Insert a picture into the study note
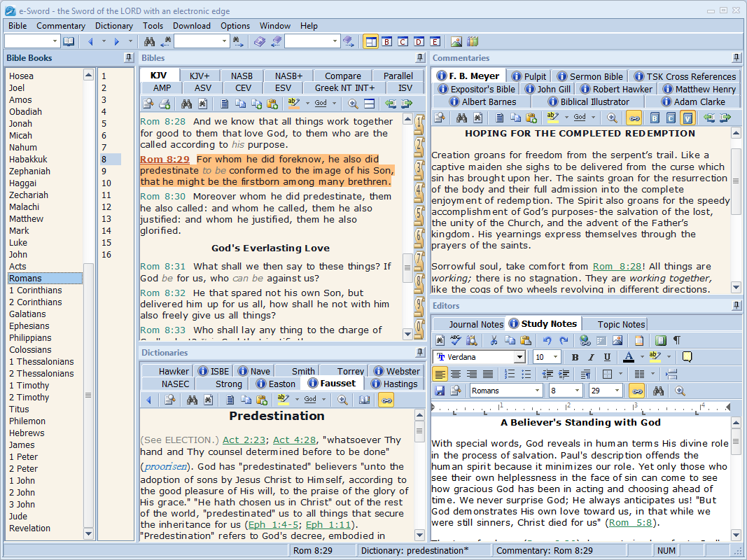The image size is (747, 560). click(x=617, y=340)
